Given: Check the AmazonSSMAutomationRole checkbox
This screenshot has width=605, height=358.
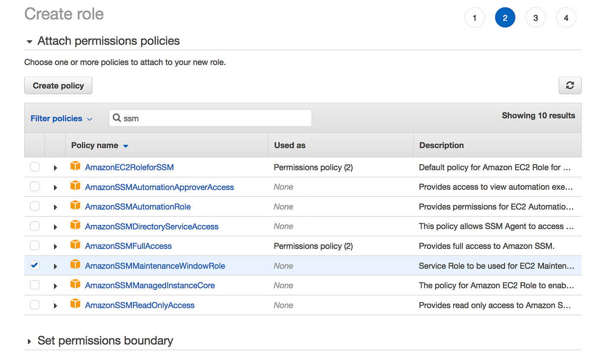Looking at the screenshot, I should pyautogui.click(x=35, y=206).
